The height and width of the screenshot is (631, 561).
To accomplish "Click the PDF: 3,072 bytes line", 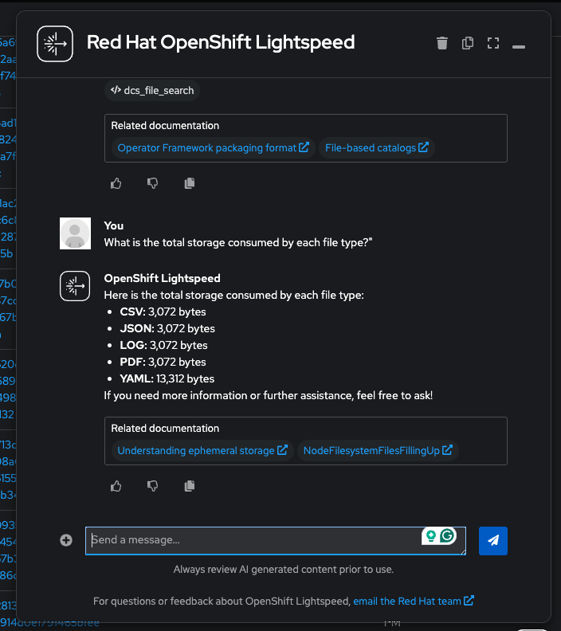I will click(163, 362).
